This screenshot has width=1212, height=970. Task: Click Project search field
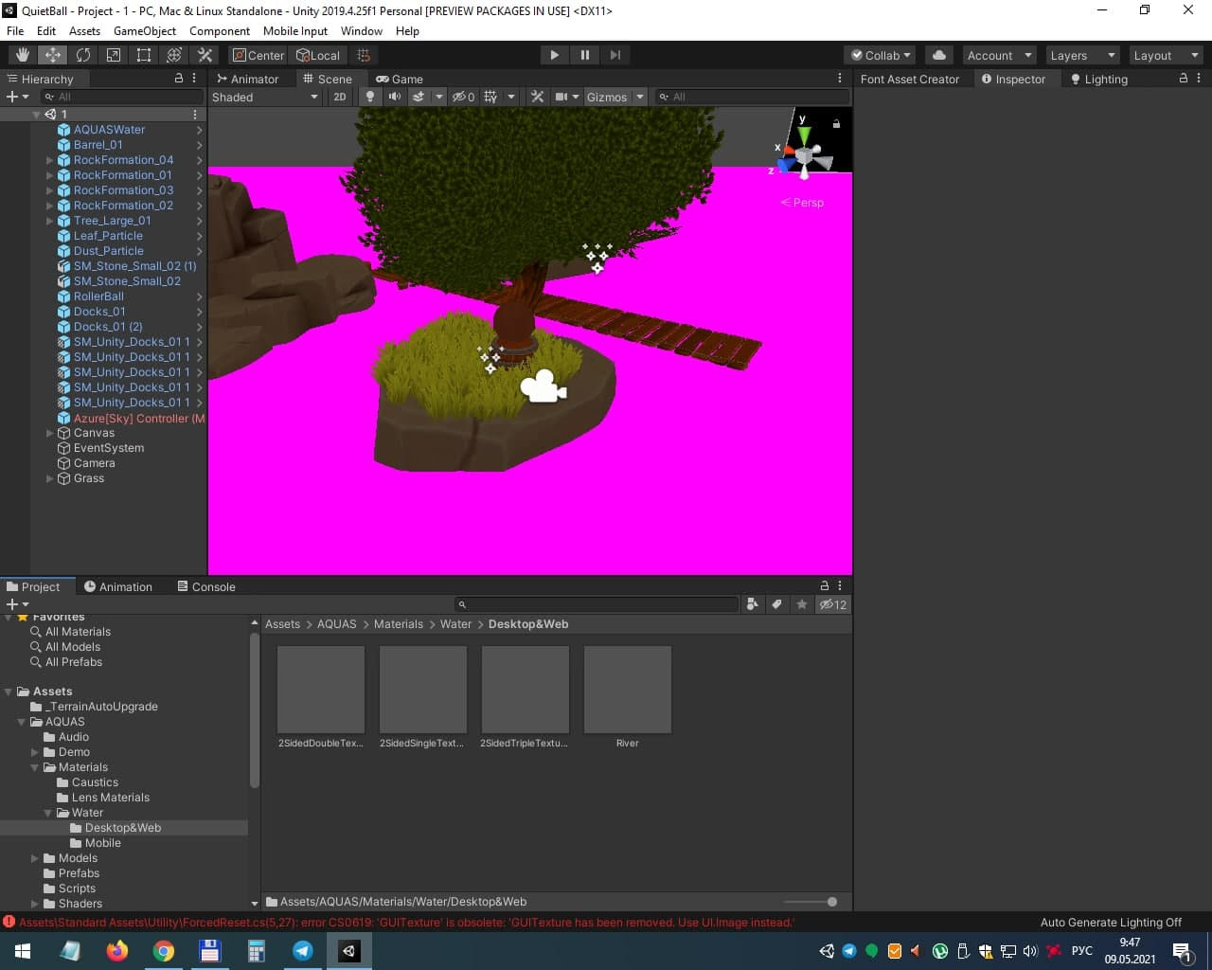597,604
